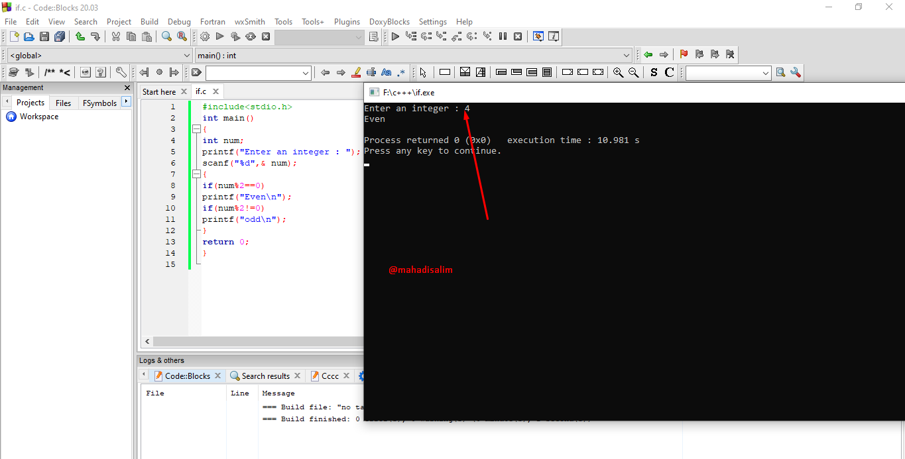The image size is (905, 459).
Task: Cut selection with the scissors icon
Action: [116, 37]
